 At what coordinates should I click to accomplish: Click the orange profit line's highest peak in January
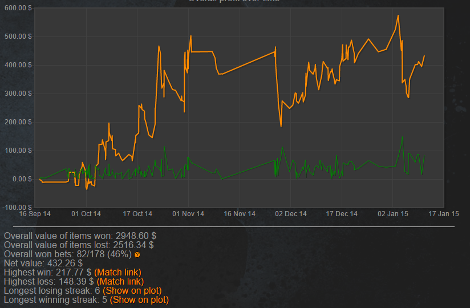pyautogui.click(x=398, y=15)
